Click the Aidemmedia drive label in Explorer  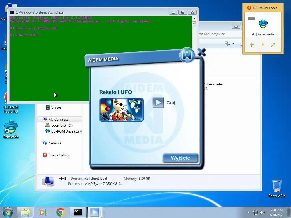coord(213,84)
